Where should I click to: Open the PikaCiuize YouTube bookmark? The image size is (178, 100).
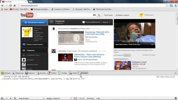tap(103, 9)
